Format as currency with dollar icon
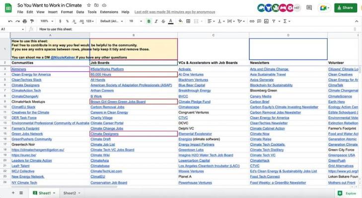Image resolution: width=362 pixels, height=198 pixels. pyautogui.click(x=60, y=21)
